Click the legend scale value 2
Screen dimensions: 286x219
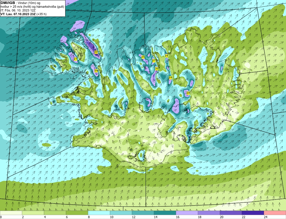(23, 217)
